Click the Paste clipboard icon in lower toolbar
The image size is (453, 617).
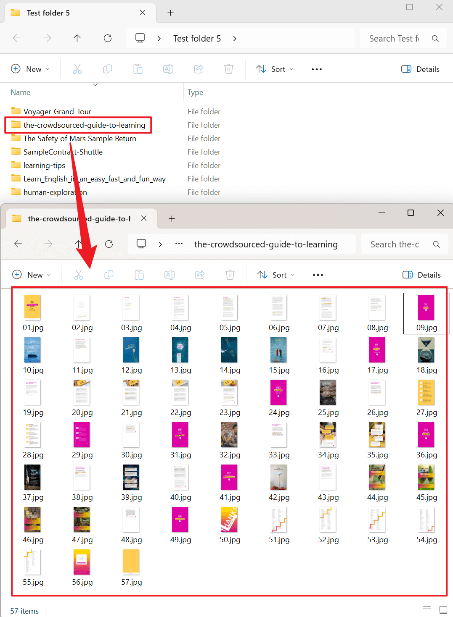[139, 275]
